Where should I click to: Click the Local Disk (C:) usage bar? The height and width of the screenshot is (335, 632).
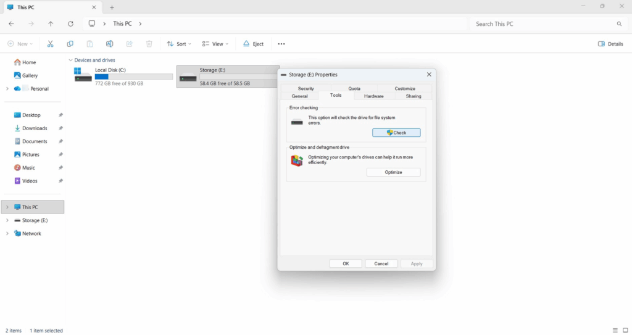coord(134,77)
